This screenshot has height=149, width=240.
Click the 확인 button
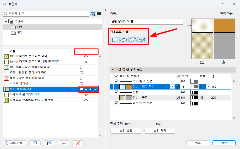(224, 143)
